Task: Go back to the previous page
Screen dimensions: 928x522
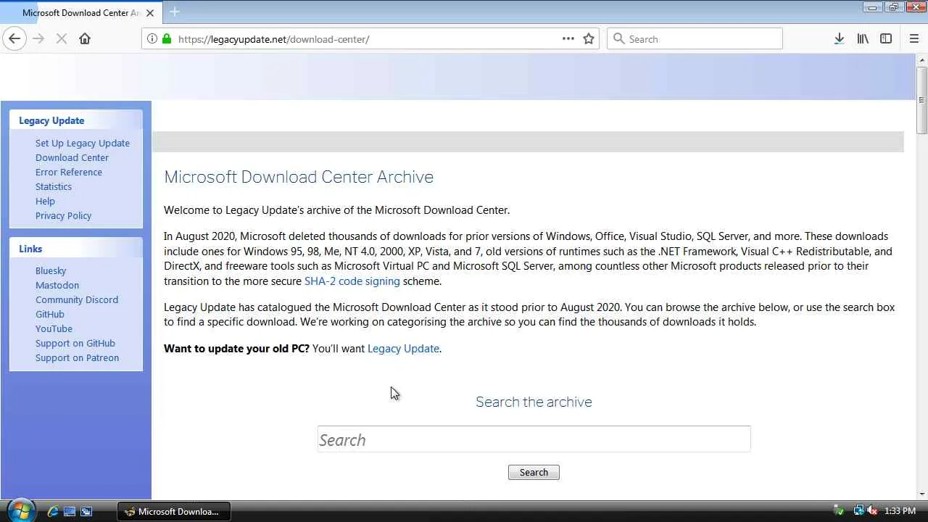Action: pyautogui.click(x=14, y=39)
